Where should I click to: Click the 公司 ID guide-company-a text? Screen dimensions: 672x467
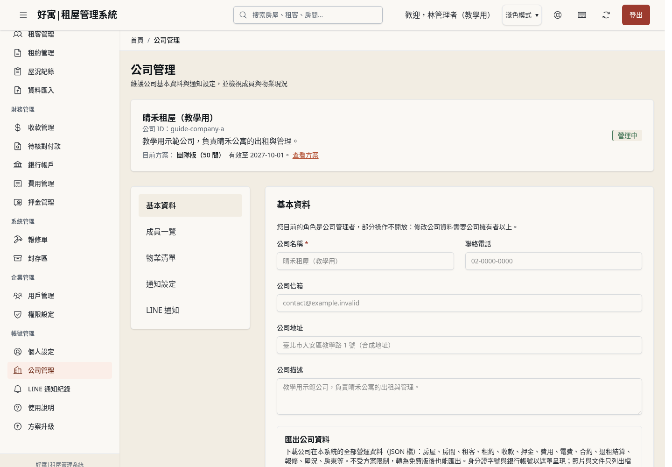(x=183, y=129)
